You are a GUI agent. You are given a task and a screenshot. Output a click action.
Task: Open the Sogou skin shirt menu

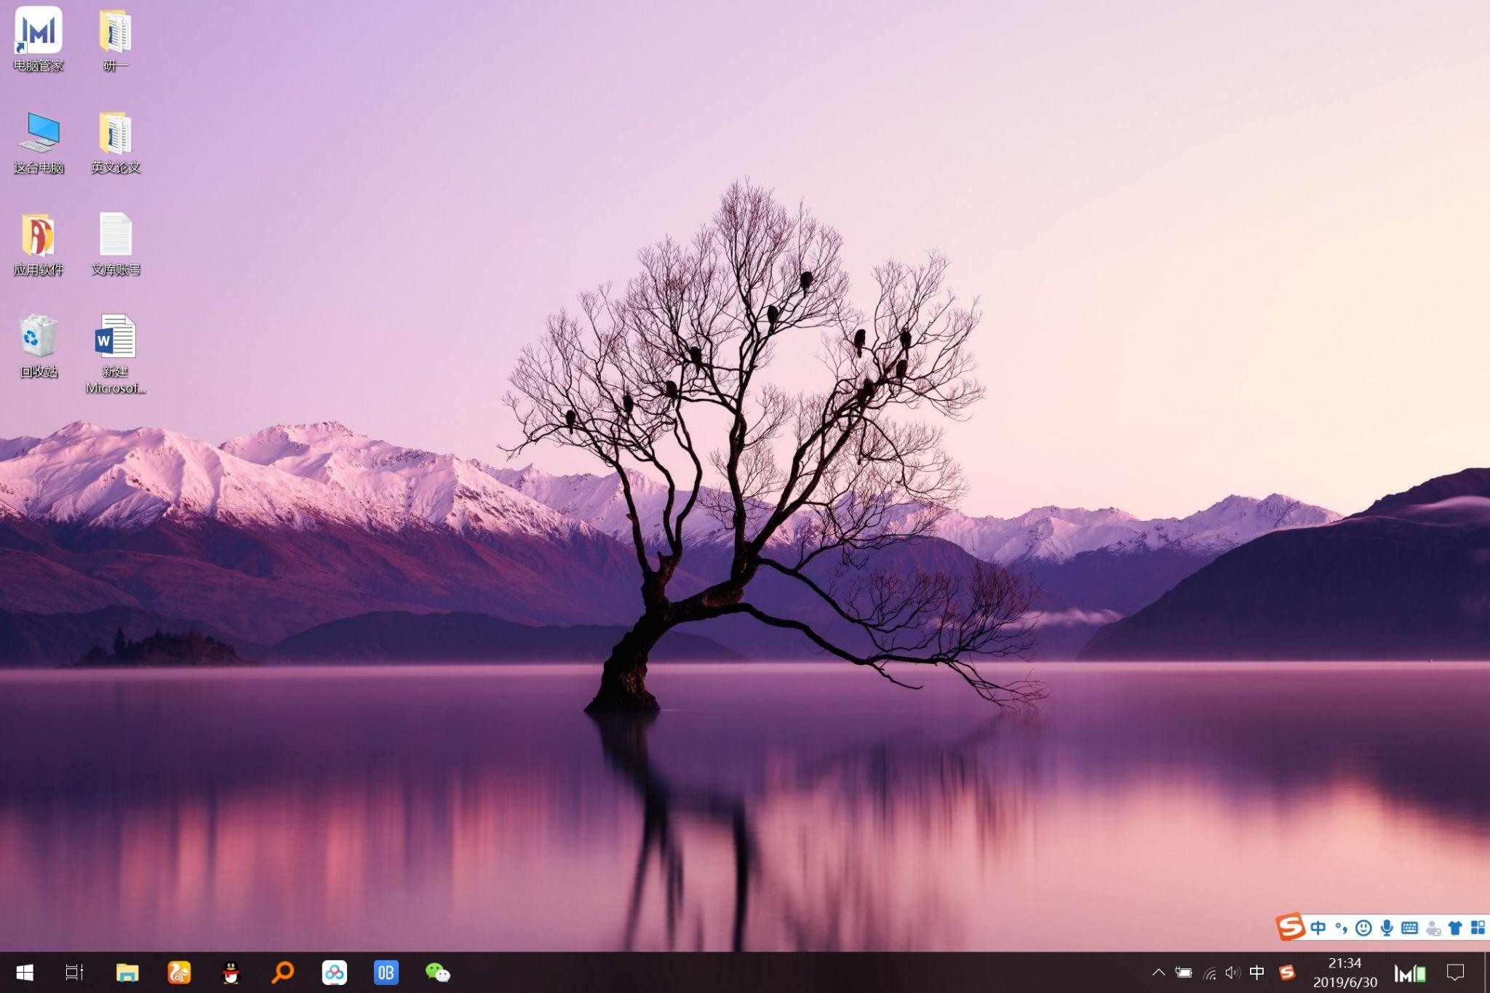point(1455,928)
